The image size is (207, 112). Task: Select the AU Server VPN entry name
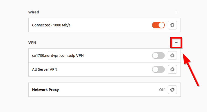(x=44, y=69)
